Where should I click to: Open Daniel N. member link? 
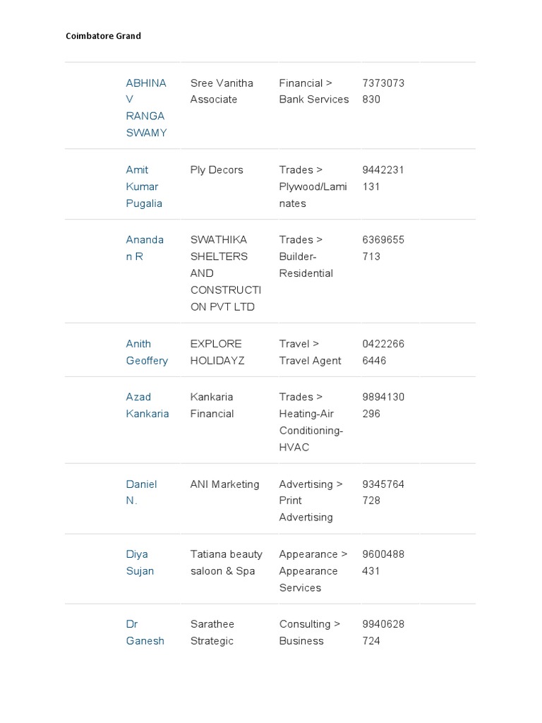pos(141,492)
